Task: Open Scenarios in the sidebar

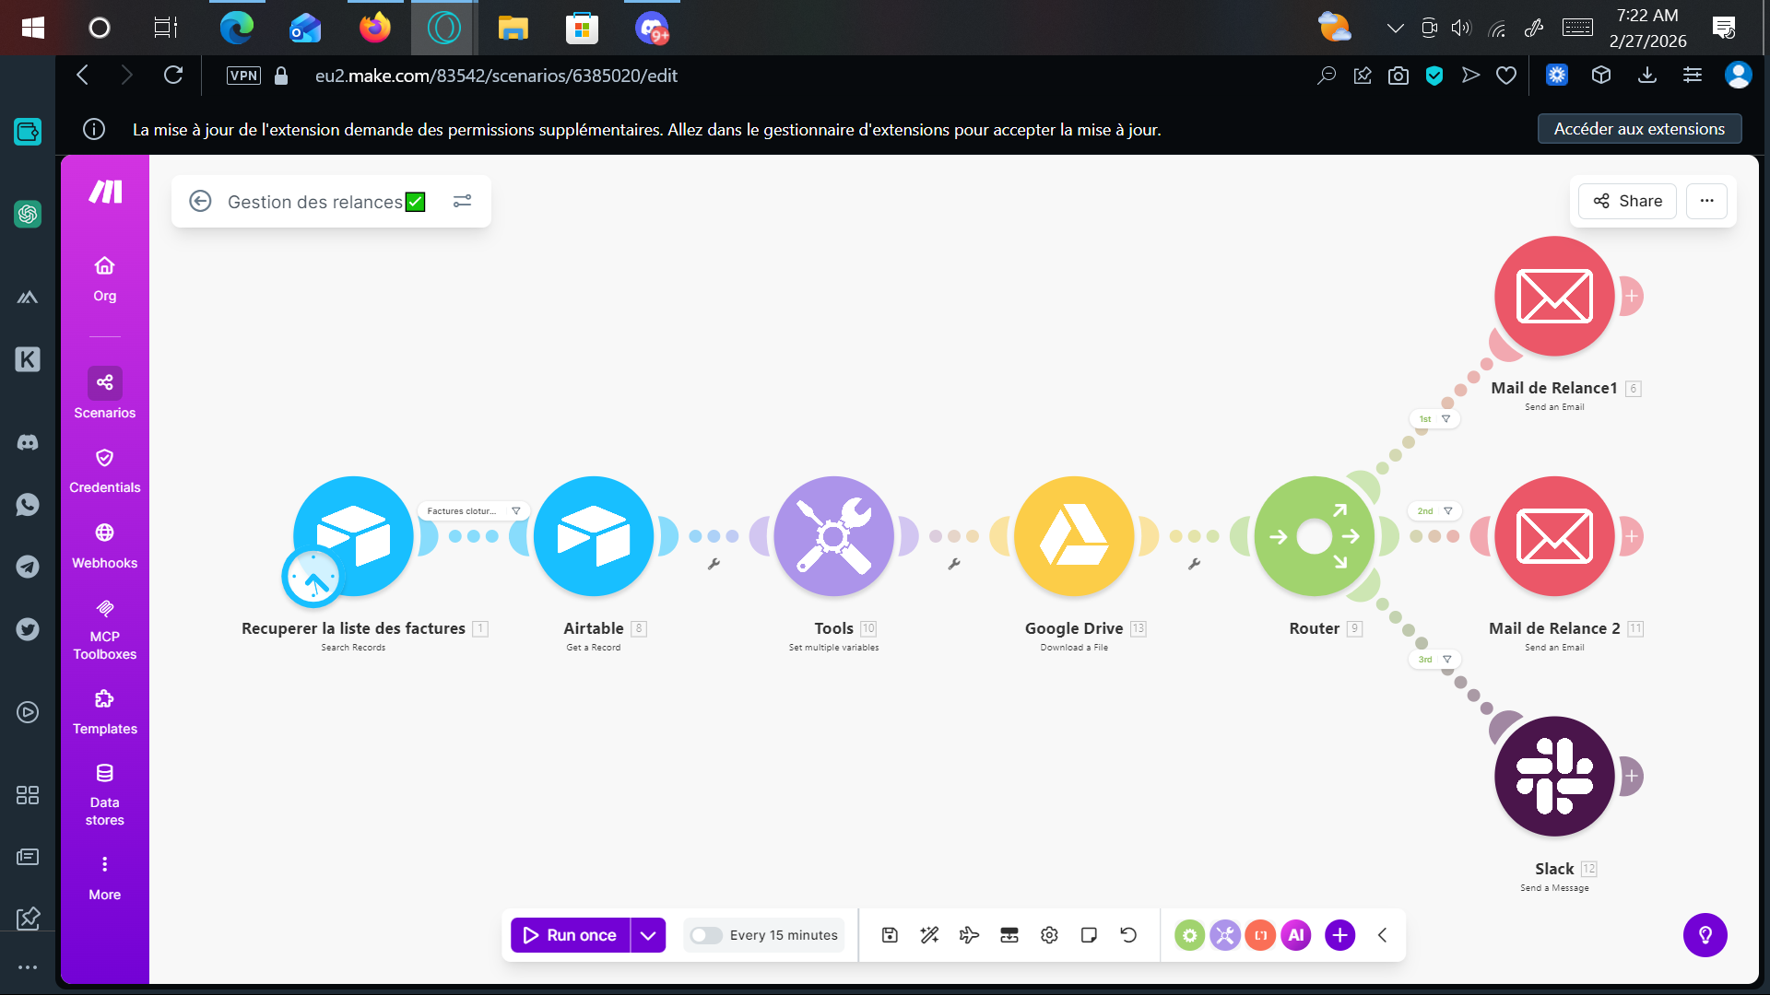Action: click(104, 393)
